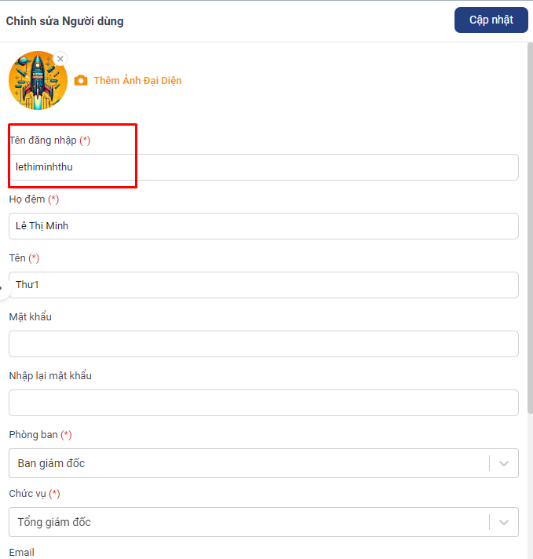
Task: Remove avatar with the X icon
Action: (x=60, y=59)
